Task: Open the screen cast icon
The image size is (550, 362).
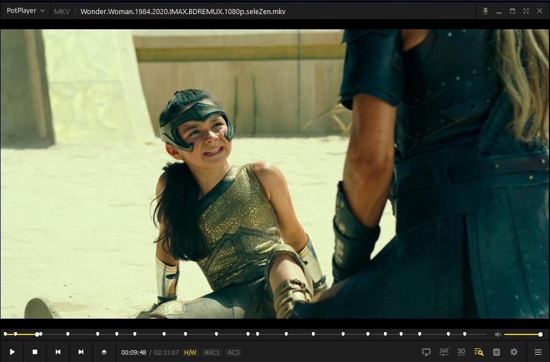Action: [426, 352]
